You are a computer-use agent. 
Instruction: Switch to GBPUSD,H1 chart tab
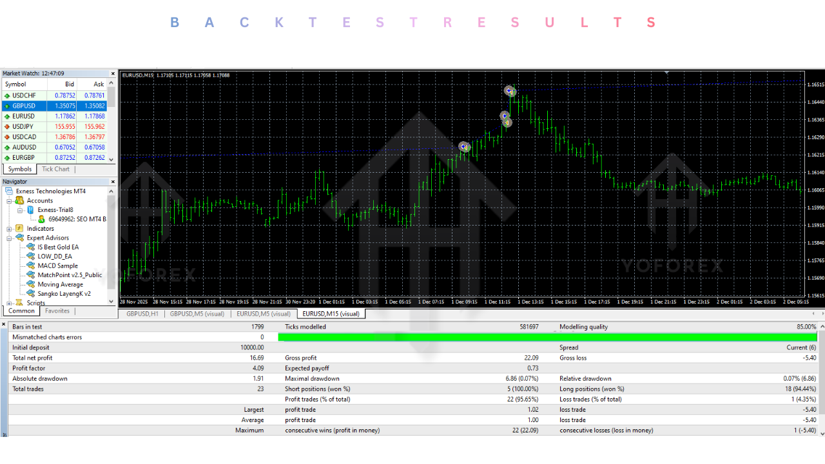pyautogui.click(x=142, y=314)
